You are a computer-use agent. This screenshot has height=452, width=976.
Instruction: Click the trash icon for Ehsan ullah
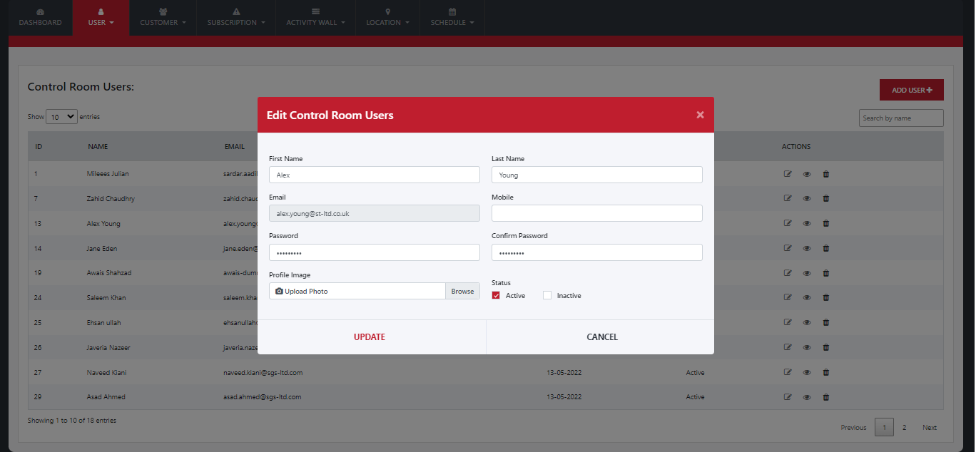(826, 322)
